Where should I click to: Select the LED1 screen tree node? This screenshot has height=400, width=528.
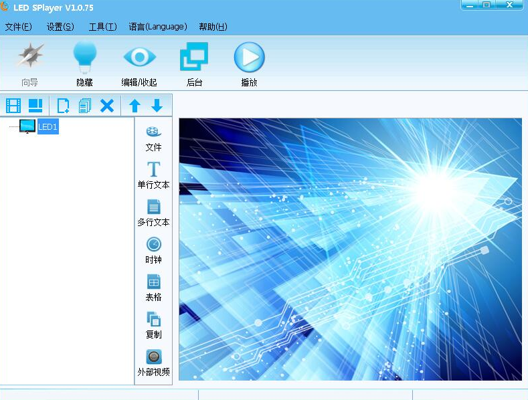pos(48,126)
